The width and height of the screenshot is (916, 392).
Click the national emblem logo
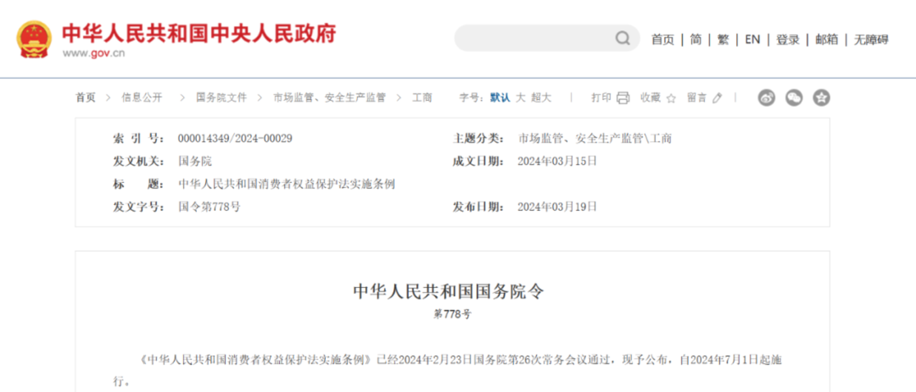click(34, 39)
